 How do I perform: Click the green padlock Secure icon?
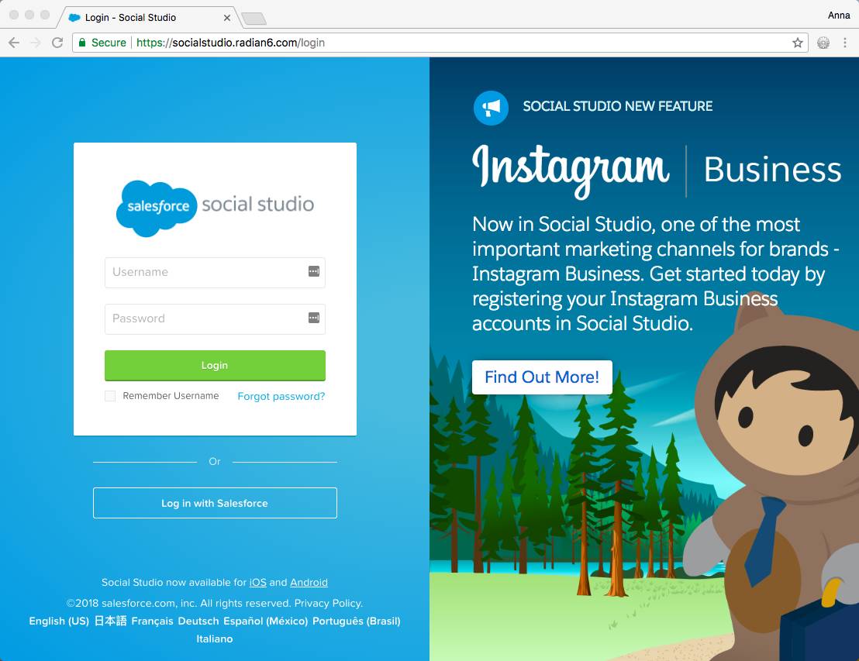point(82,43)
